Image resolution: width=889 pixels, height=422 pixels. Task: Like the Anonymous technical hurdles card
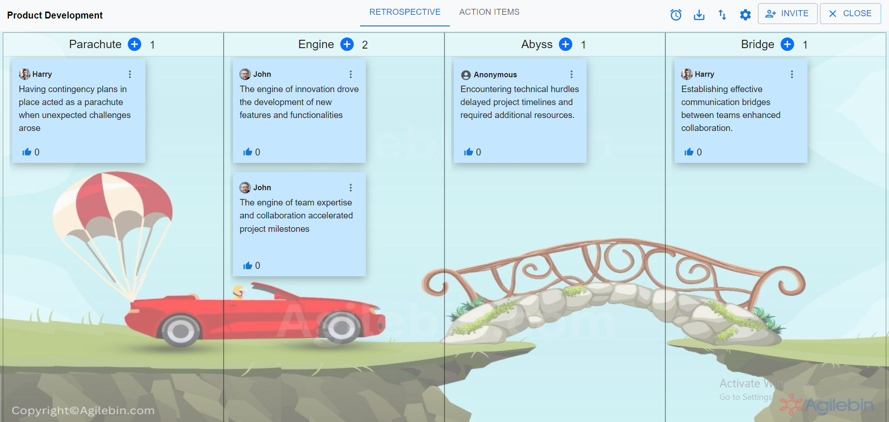(469, 152)
